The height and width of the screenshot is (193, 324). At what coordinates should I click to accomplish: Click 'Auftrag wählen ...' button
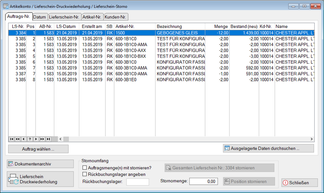pyautogui.click(x=38, y=149)
